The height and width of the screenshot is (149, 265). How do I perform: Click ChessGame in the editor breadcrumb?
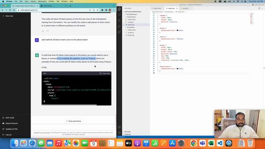pyautogui.click(x=169, y=12)
